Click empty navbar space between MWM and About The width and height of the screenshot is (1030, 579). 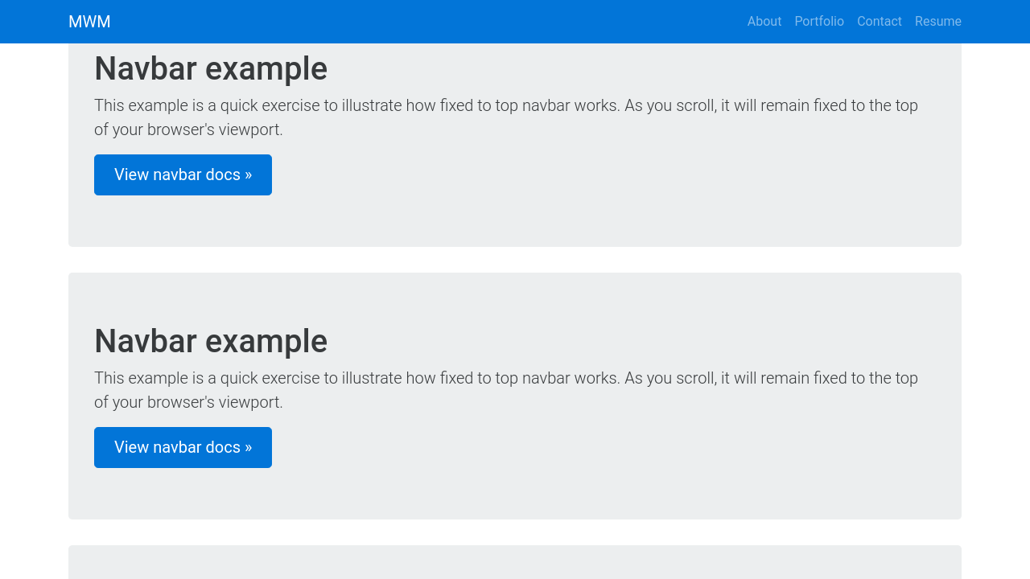[x=426, y=22]
